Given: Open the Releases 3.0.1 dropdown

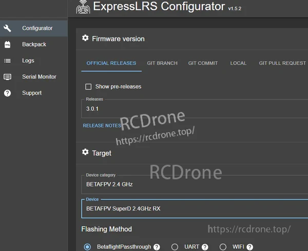Looking at the screenshot, I should (195, 109).
